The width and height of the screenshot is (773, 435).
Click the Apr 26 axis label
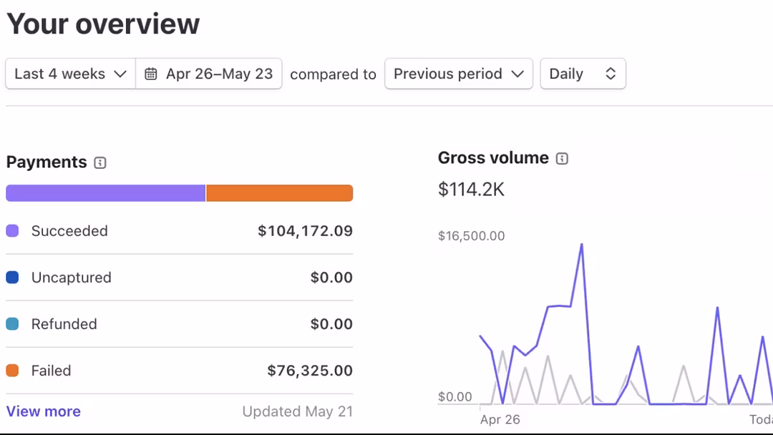point(500,419)
